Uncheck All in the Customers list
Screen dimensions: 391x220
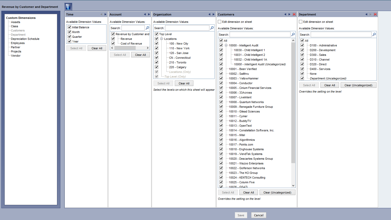click(221, 41)
